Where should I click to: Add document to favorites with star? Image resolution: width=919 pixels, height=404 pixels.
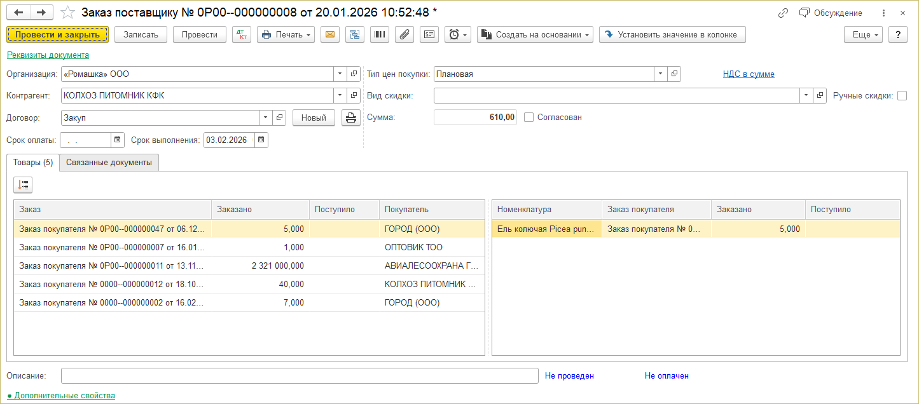coord(66,13)
